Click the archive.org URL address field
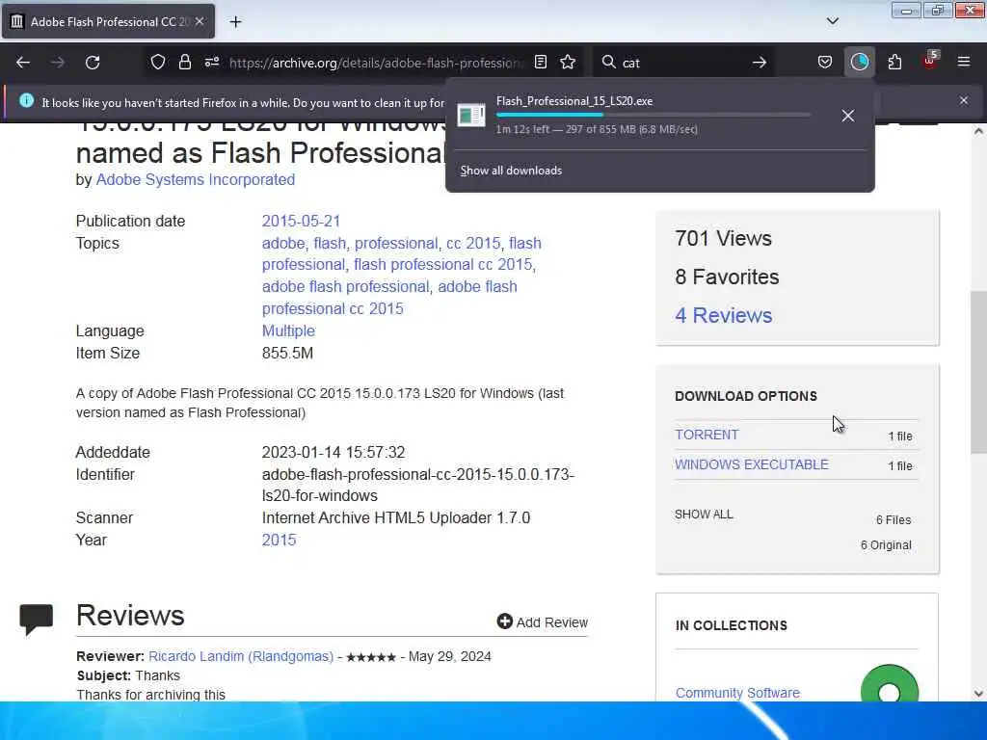Viewport: 987px width, 740px height. click(376, 63)
